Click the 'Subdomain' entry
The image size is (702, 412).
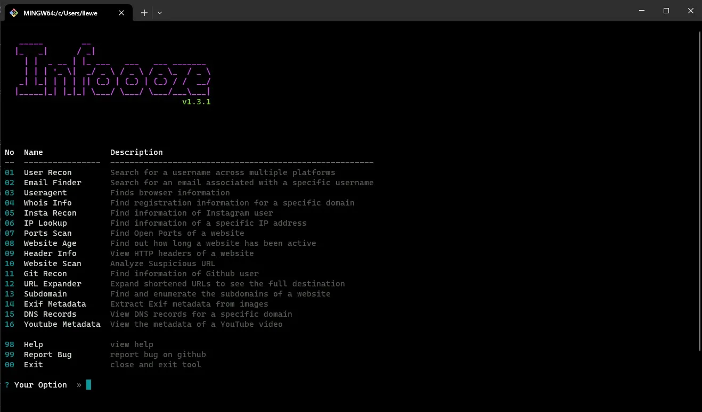[x=45, y=294]
